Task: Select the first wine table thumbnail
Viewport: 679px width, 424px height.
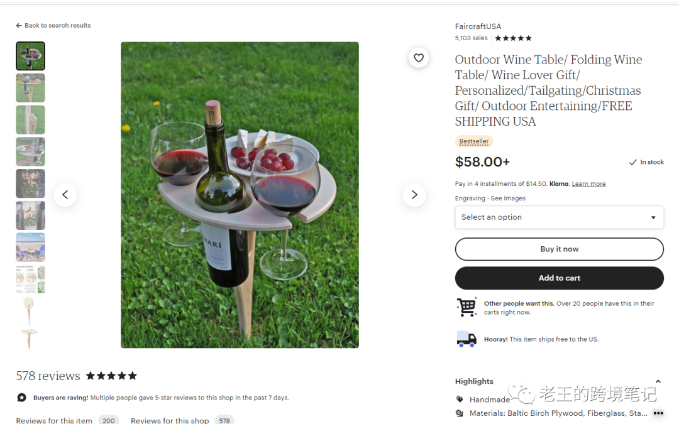Action: pos(30,56)
